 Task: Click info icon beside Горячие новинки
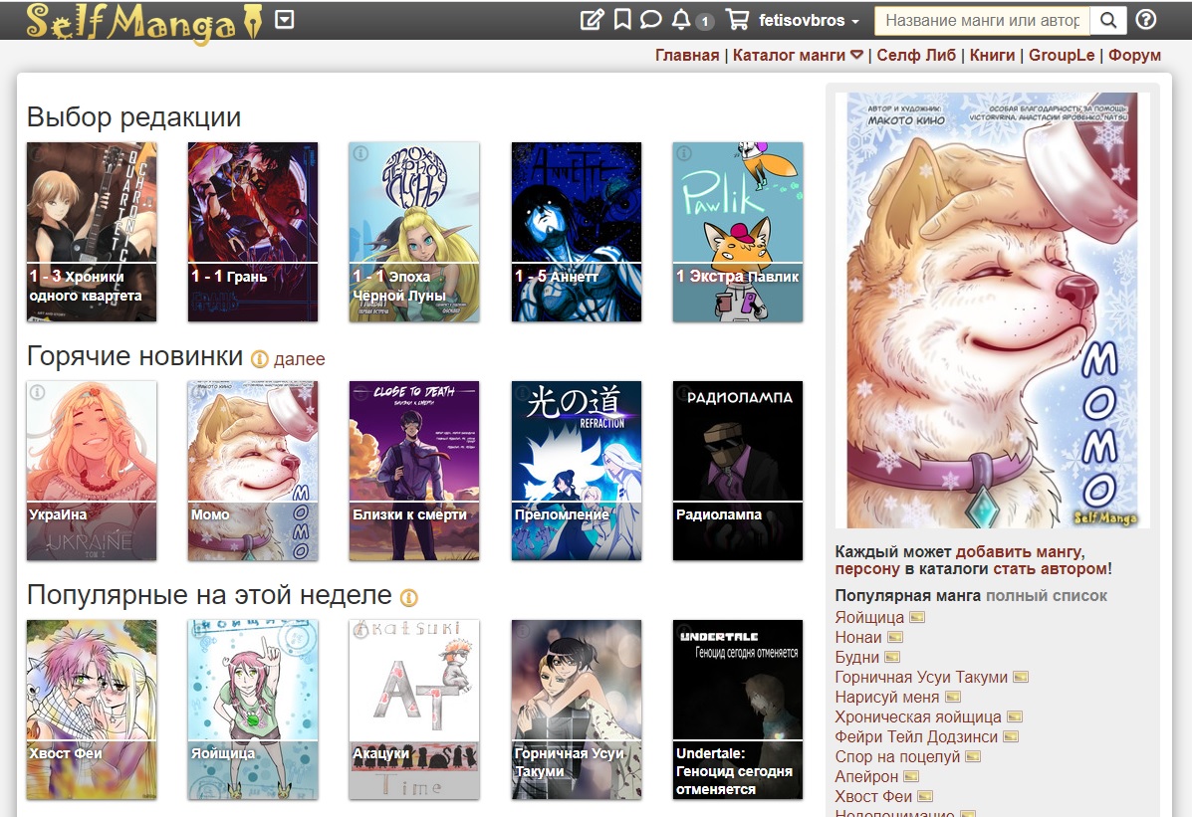click(260, 358)
